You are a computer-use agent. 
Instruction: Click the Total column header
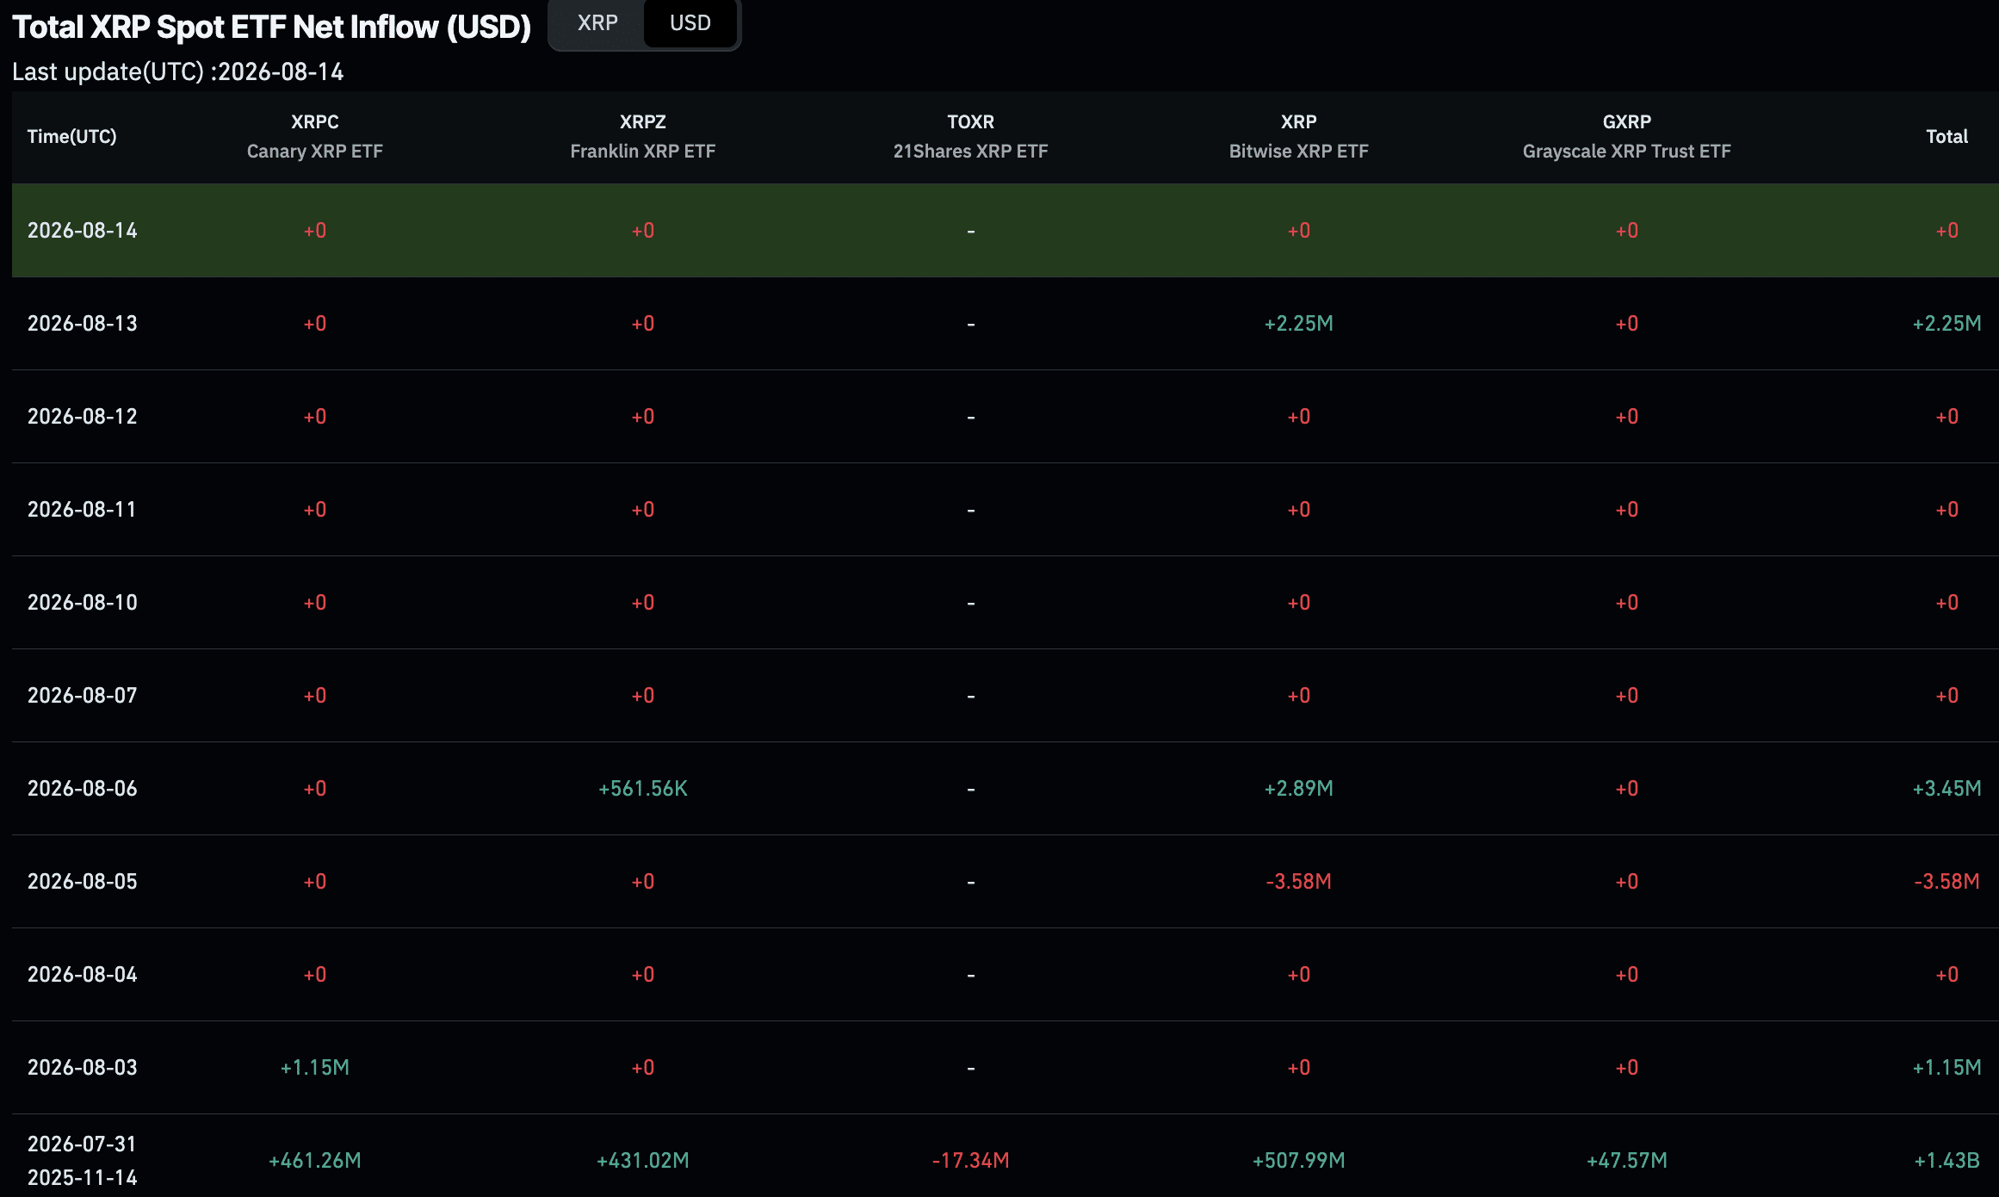1947,136
